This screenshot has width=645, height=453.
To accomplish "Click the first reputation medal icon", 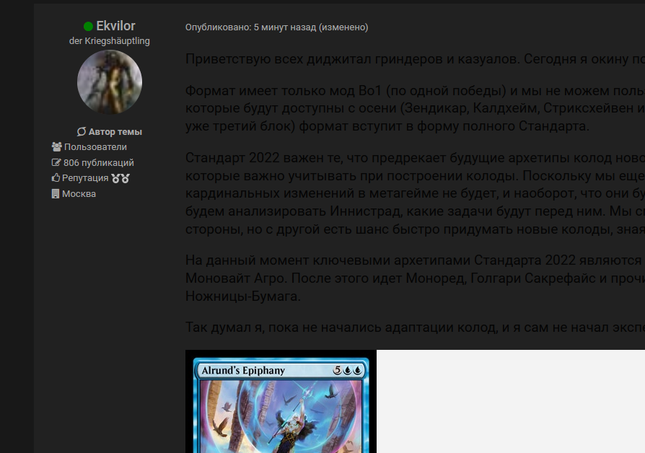I will (x=115, y=178).
